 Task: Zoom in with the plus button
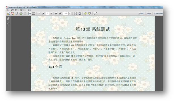(x=60, y=14)
